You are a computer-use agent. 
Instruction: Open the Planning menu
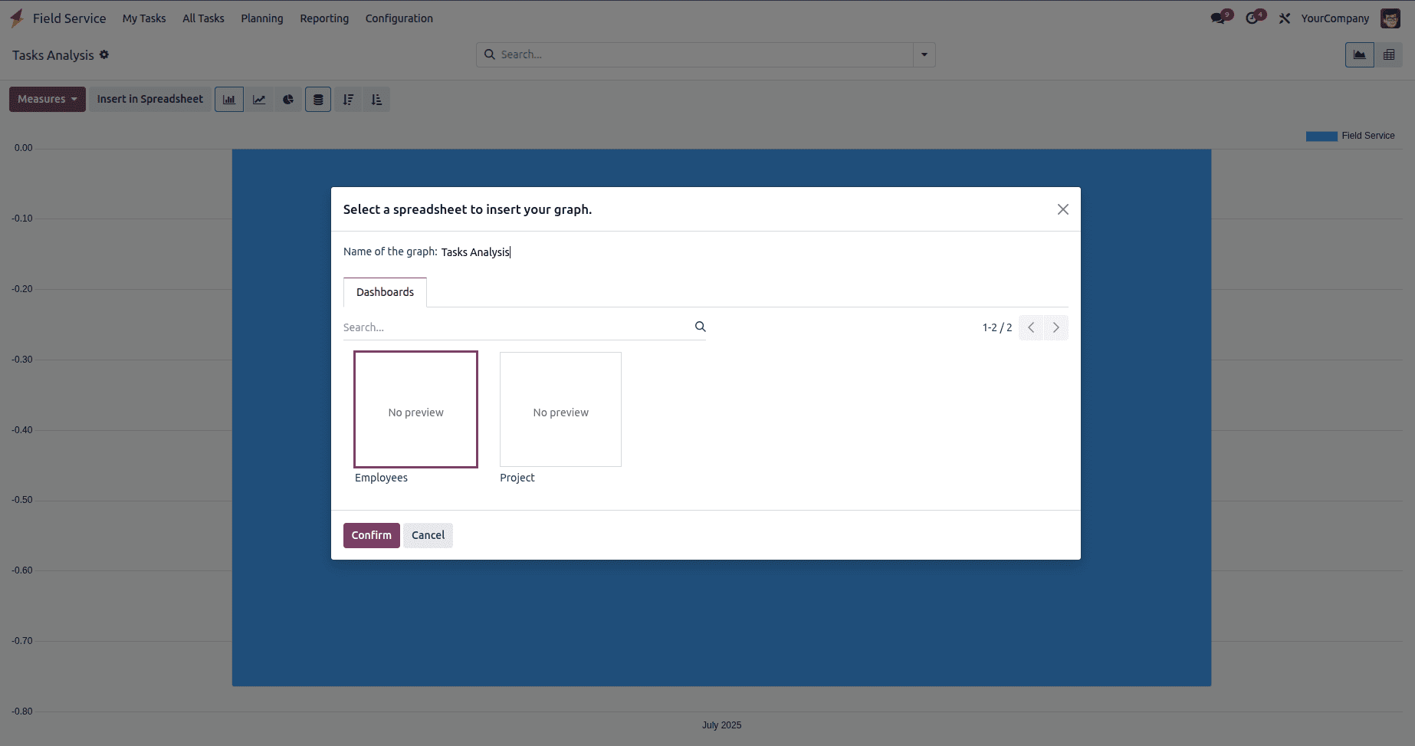[x=262, y=18]
